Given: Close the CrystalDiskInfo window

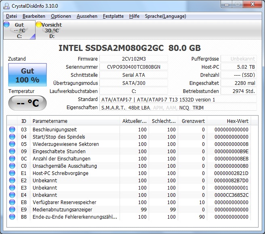Looking at the screenshot, I should (x=252, y=4).
